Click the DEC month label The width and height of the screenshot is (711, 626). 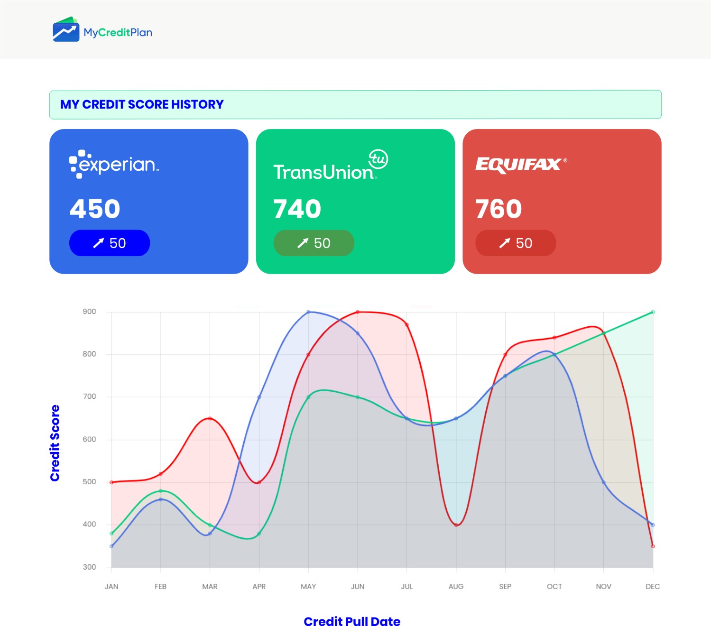click(653, 587)
